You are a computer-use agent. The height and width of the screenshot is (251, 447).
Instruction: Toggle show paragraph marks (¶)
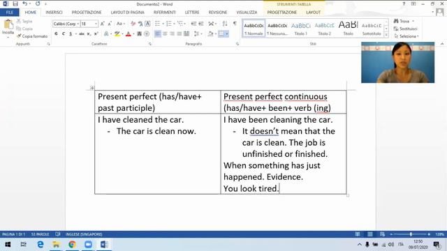point(235,24)
